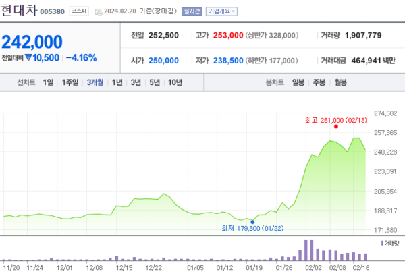Screen dimensions: 405x280
Task: Click the 저가 value 238,500
Action: pos(228,61)
